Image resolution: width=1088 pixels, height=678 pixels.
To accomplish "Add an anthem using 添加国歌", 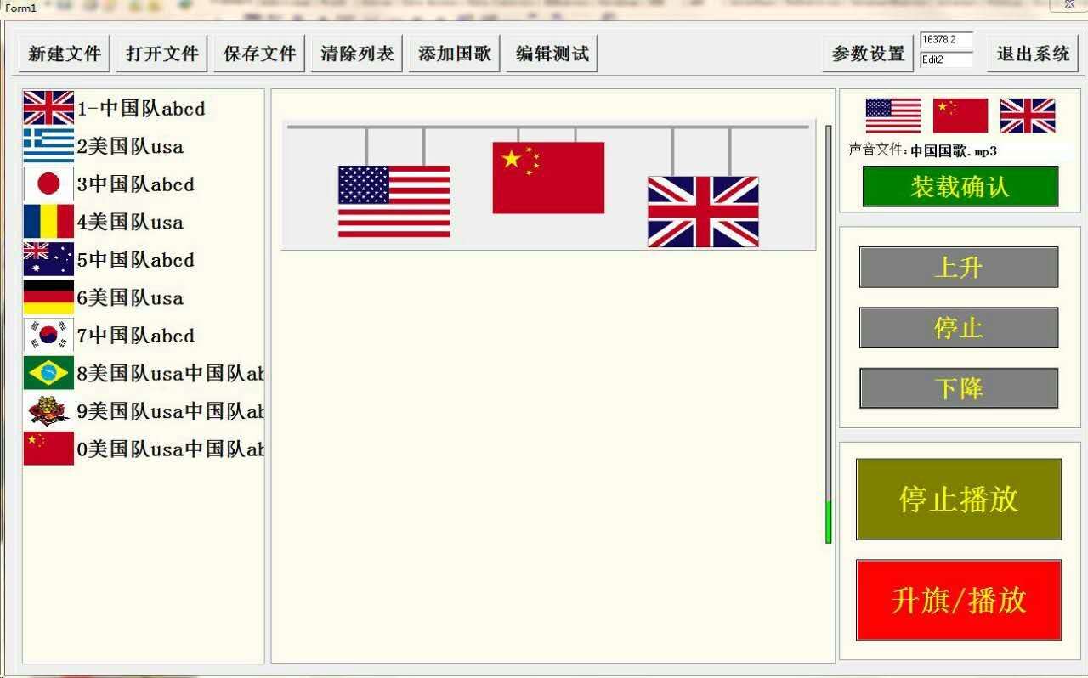I will click(x=455, y=54).
